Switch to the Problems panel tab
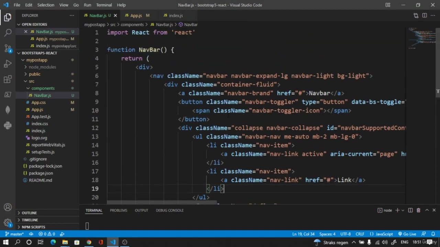This screenshot has width=440, height=247. [x=119, y=210]
